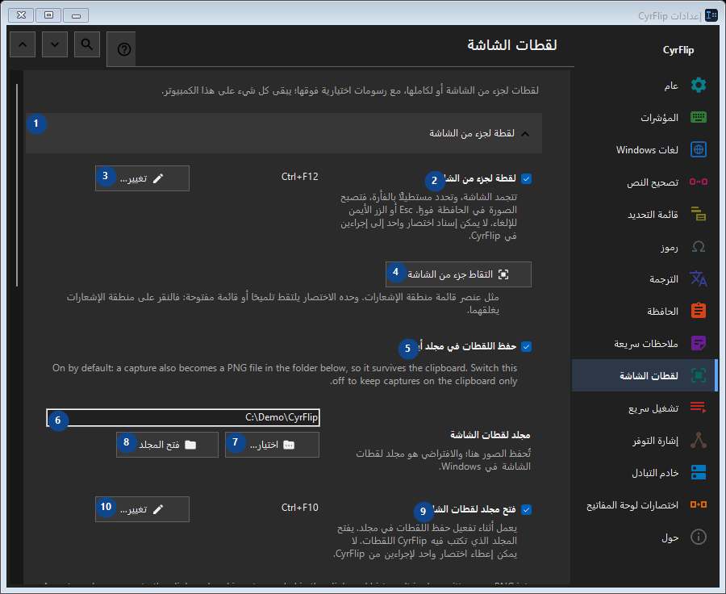Click the magnifier search icon in toolbar
The image size is (726, 594).
coord(87,44)
